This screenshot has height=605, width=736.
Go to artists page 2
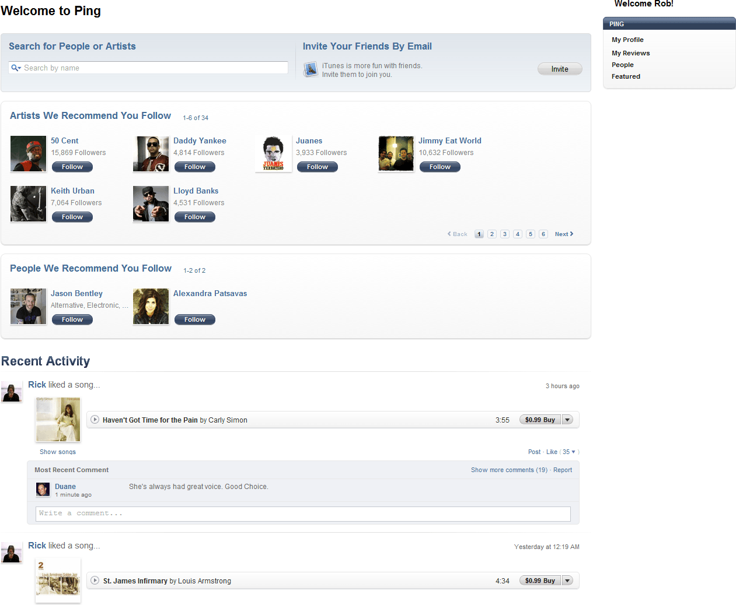pyautogui.click(x=492, y=234)
